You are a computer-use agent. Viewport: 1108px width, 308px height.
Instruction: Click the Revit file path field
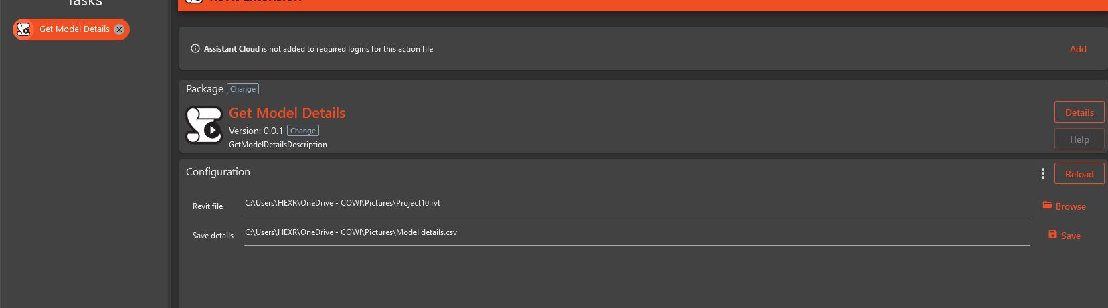tap(636, 204)
